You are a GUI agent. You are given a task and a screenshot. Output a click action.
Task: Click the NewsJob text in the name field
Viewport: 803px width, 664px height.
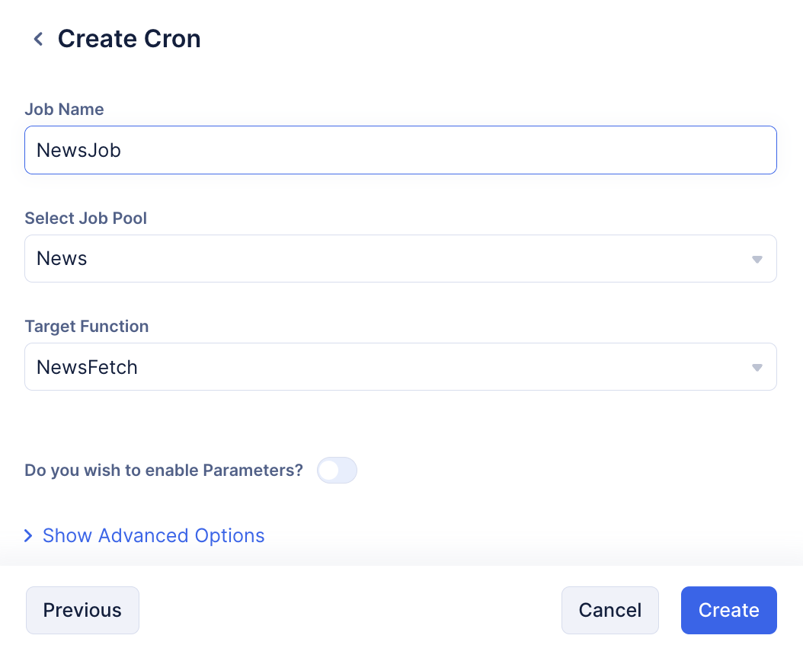pos(79,150)
